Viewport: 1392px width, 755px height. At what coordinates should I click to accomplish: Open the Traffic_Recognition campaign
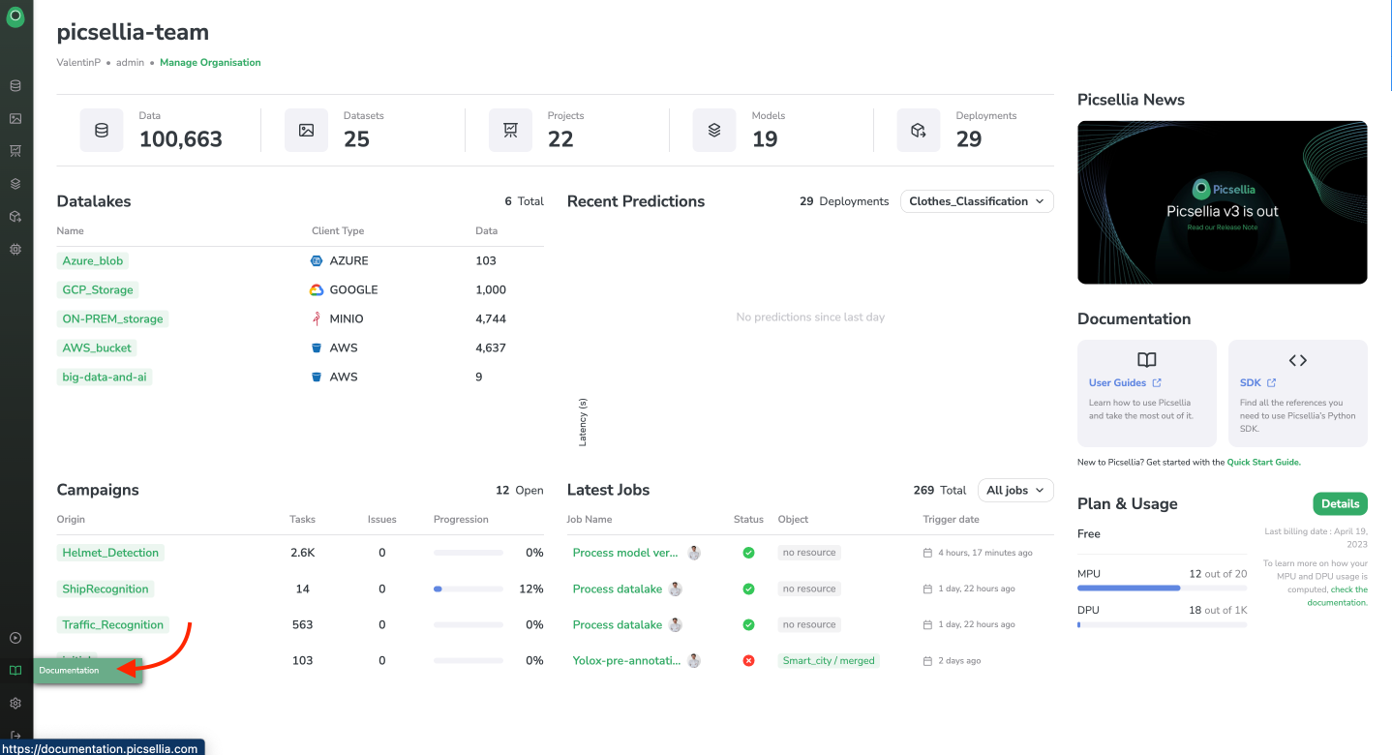tap(113, 624)
